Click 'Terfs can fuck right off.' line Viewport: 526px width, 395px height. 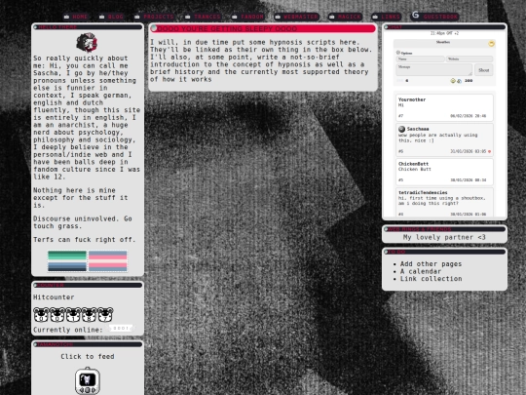(84, 240)
